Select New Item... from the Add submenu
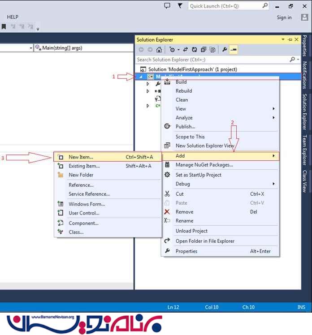Viewport: 312px width, 335px height. coord(81,157)
